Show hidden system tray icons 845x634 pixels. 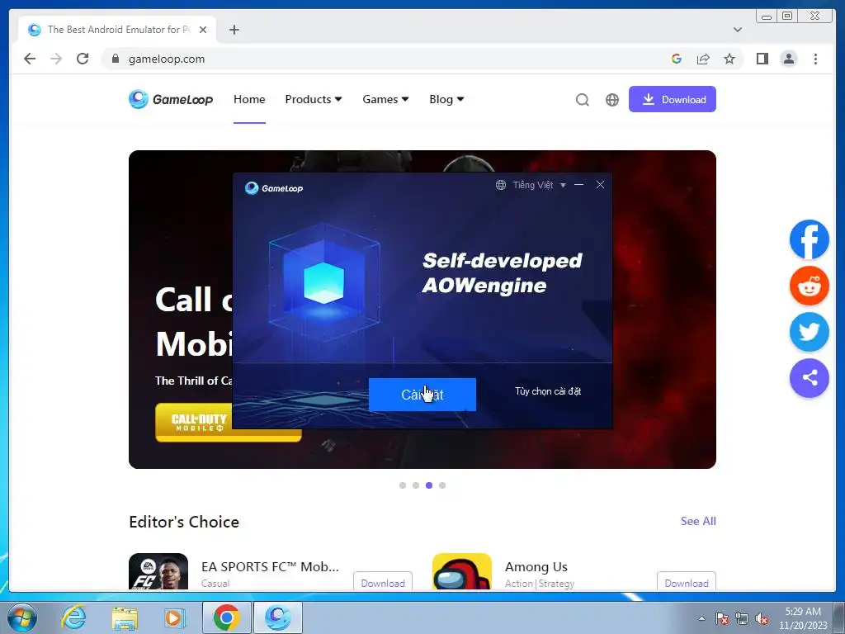tap(701, 618)
